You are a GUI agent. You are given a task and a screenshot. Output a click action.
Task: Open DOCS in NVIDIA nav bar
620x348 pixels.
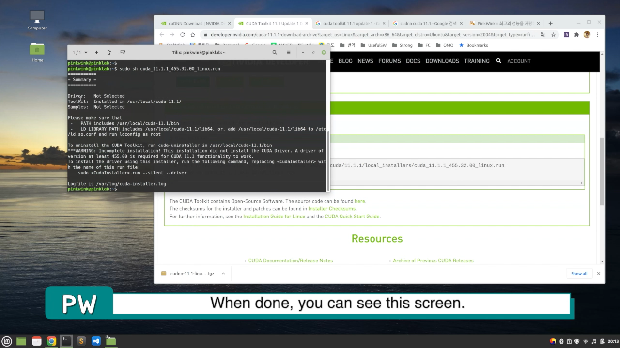tap(413, 61)
